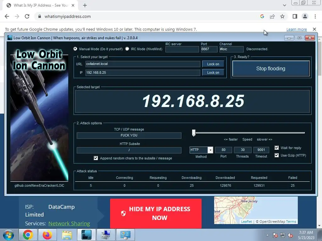
Task: Open Learn more link about Chrome updates
Action: pyautogui.click(x=297, y=29)
